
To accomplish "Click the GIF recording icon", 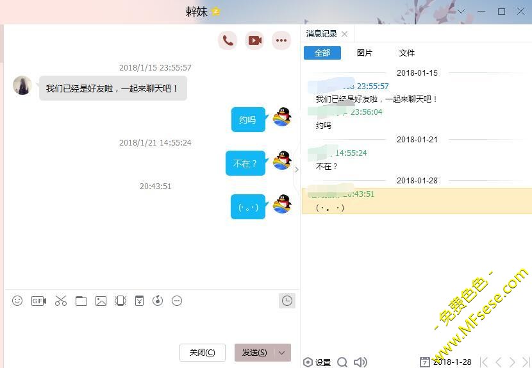I will (x=38, y=301).
